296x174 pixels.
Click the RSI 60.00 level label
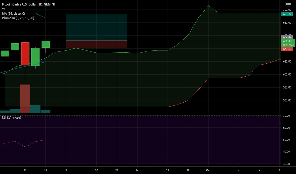[286, 128]
